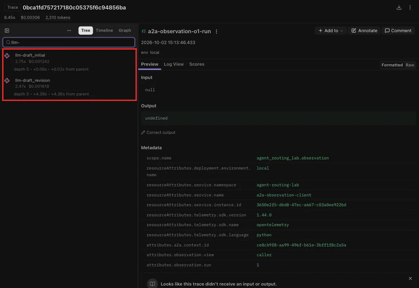Click the null input value

click(150, 90)
